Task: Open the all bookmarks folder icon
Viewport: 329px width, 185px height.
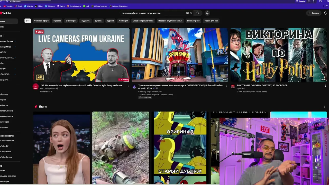Action: point(326,6)
